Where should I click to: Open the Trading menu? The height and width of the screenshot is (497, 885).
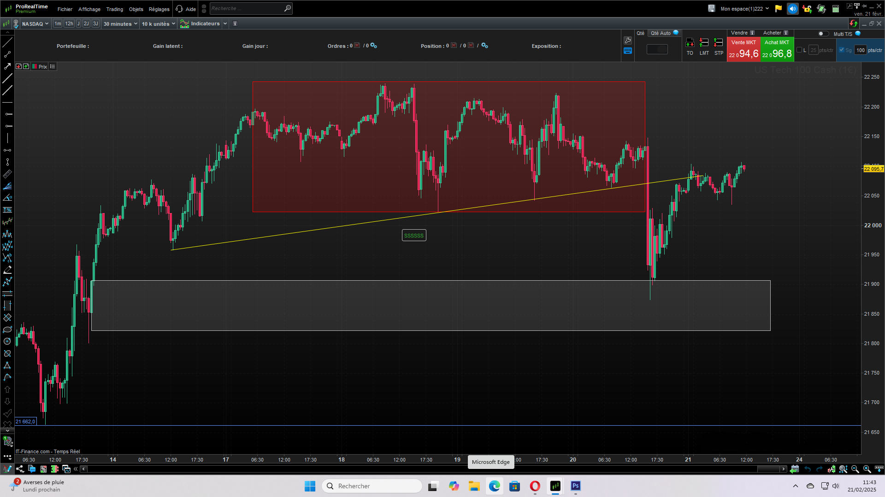[114, 9]
